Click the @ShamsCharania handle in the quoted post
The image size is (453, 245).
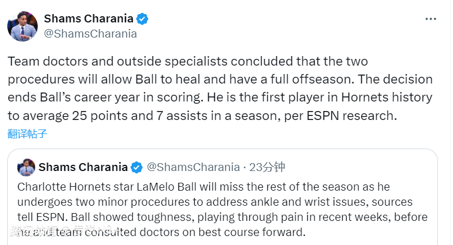193,167
